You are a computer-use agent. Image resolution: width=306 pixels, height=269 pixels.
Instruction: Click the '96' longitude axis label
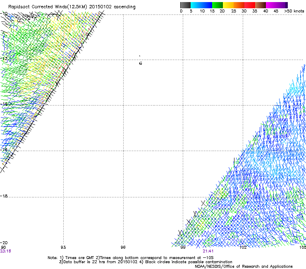(123, 247)
